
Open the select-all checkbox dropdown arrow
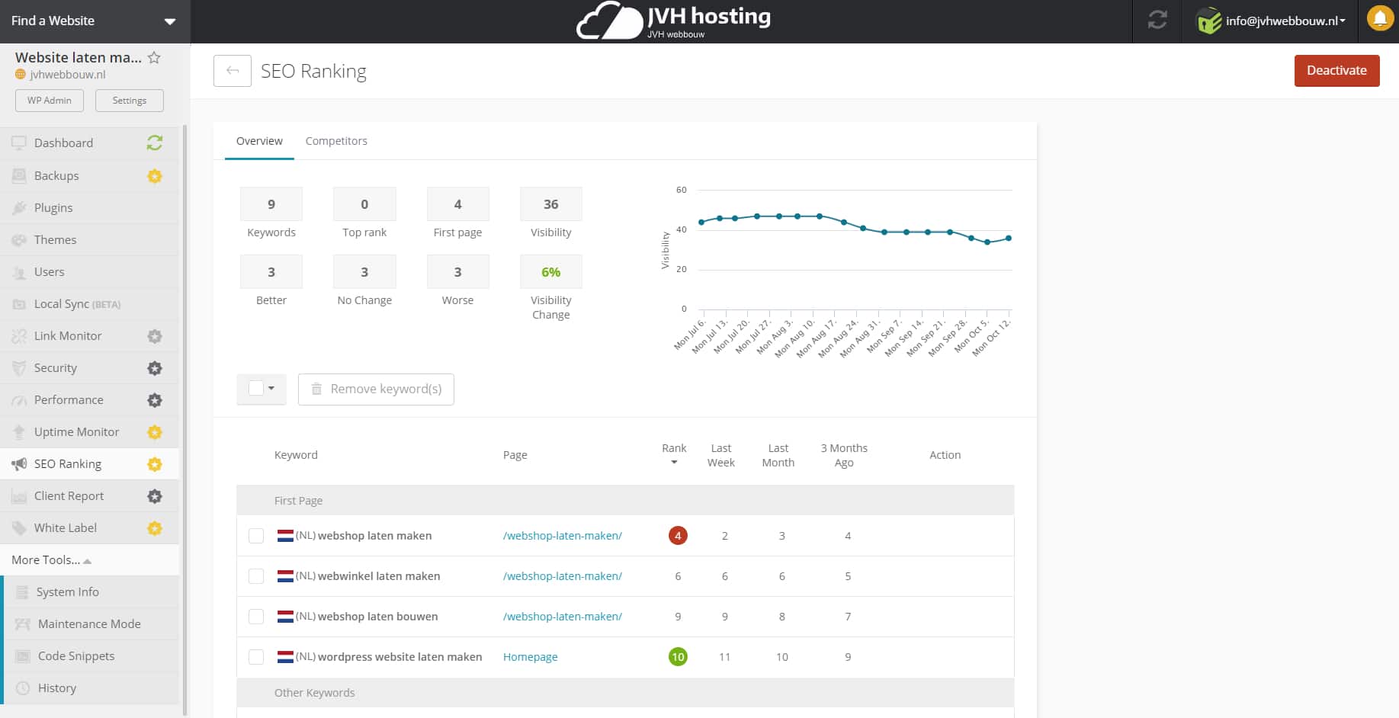[271, 389]
